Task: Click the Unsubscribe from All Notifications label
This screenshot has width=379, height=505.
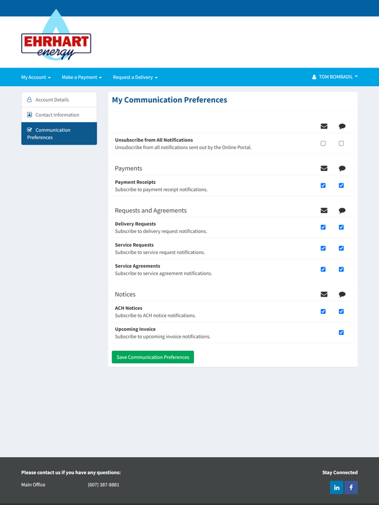Action: [x=154, y=140]
